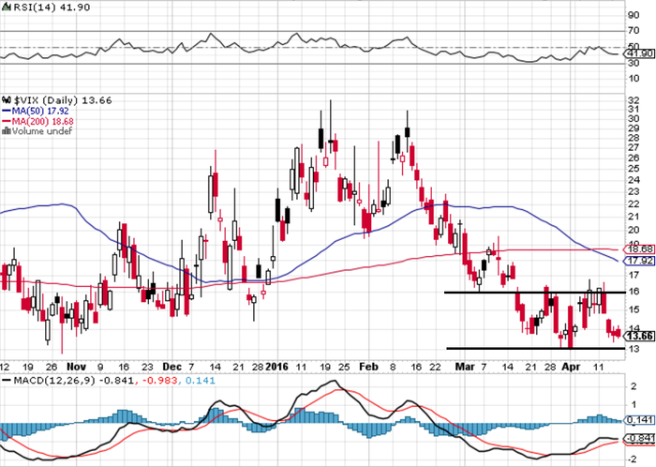Click the Apr label on date axis
The width and height of the screenshot is (656, 467).
571,367
